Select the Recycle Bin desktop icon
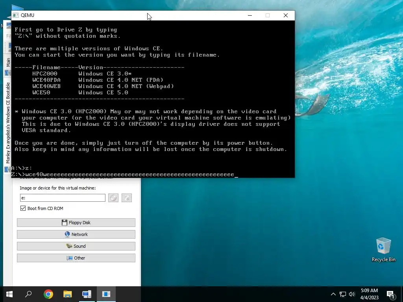The height and width of the screenshot is (302, 403). pos(383,250)
